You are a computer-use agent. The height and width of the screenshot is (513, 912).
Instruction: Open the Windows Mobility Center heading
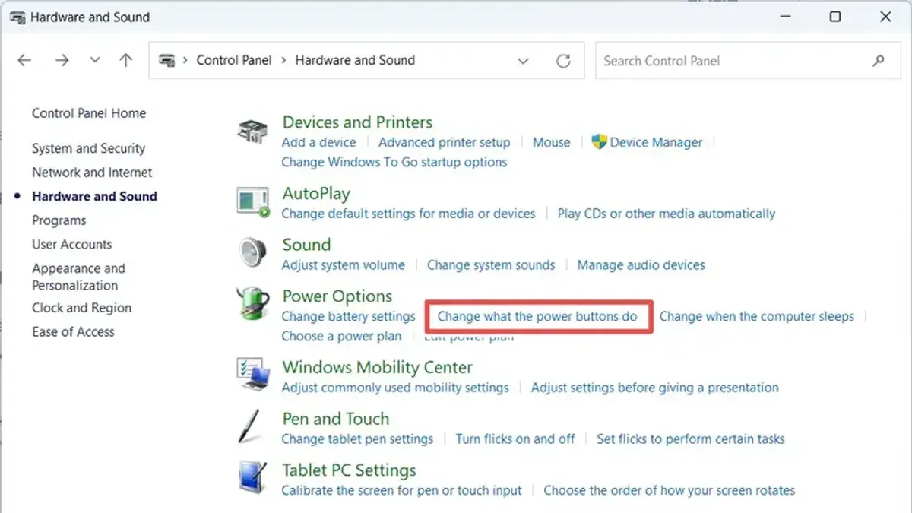coord(378,367)
